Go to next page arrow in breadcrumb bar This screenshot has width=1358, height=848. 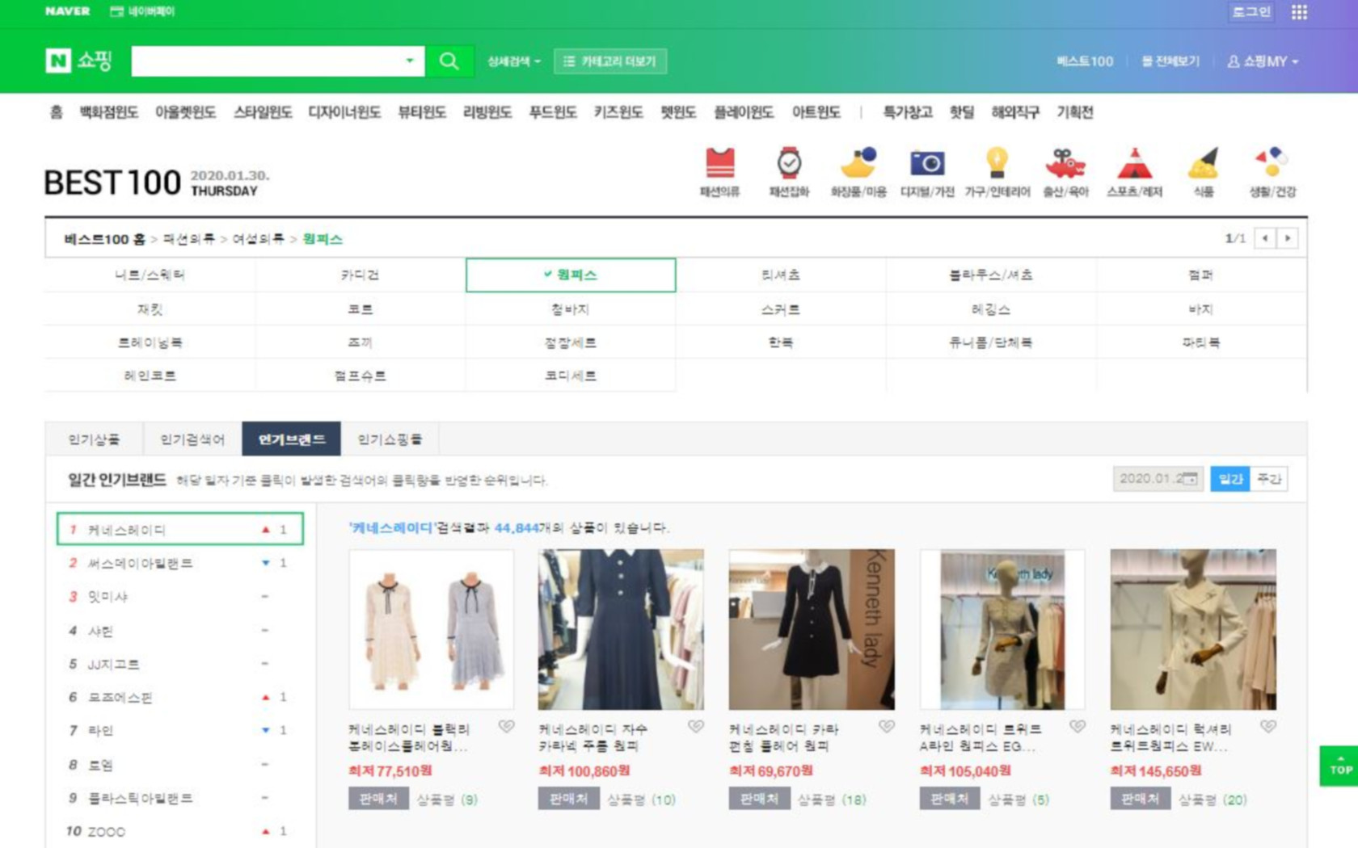pyautogui.click(x=1288, y=238)
